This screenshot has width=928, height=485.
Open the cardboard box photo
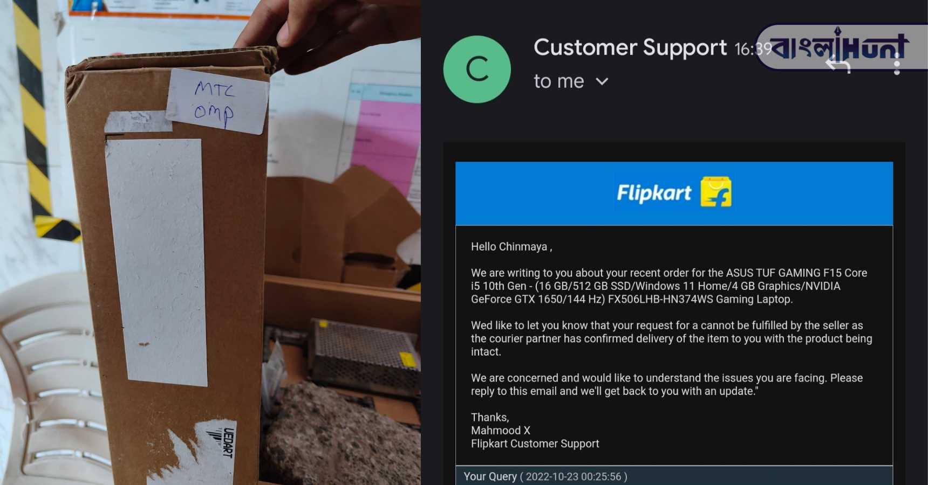pyautogui.click(x=210, y=242)
